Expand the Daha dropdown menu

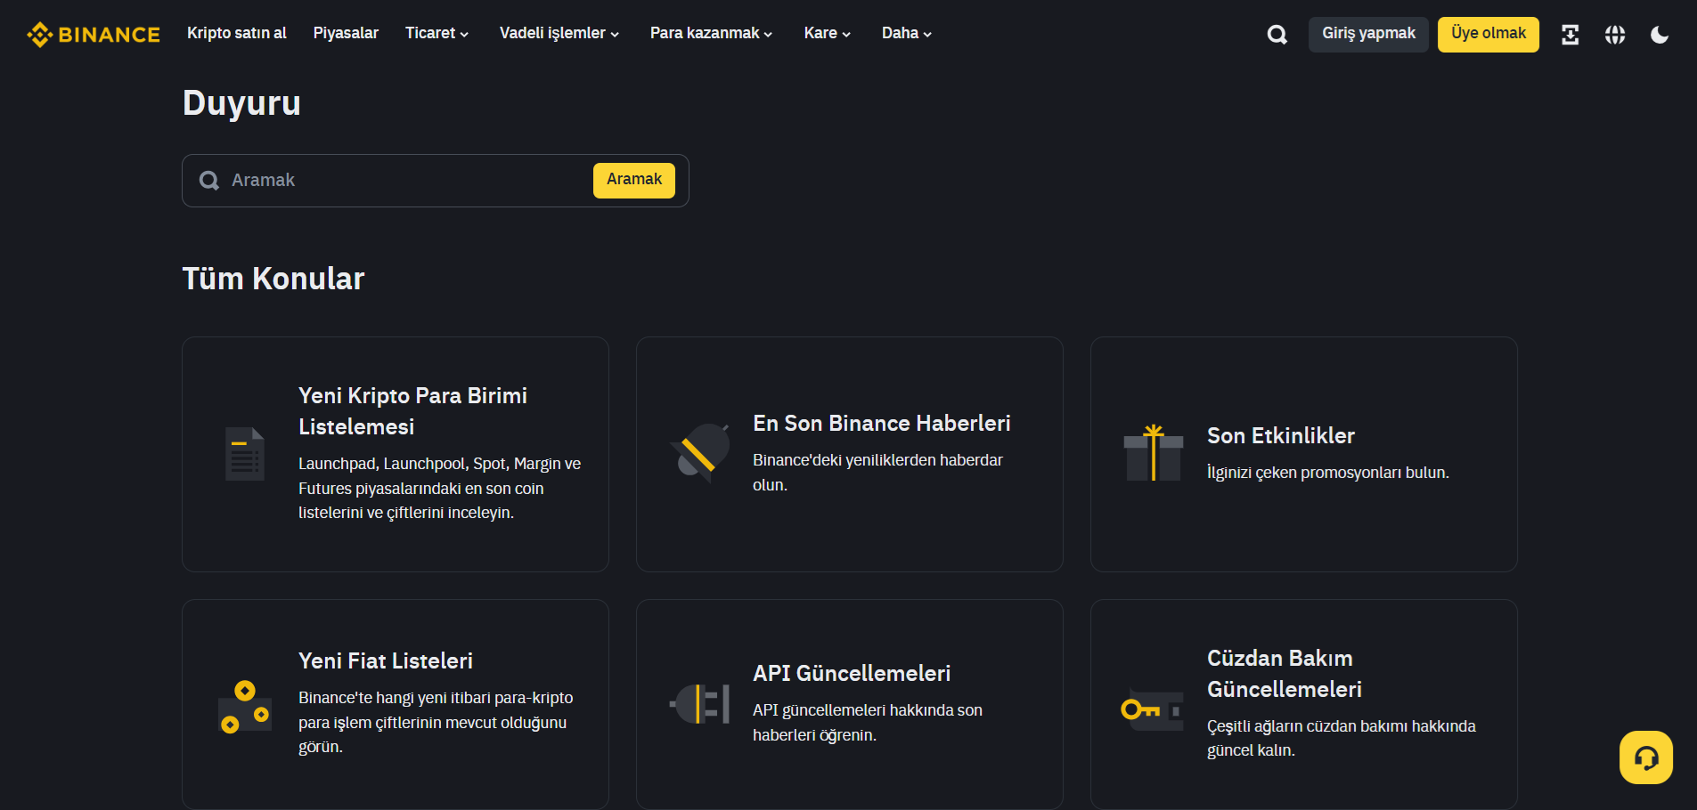[906, 33]
